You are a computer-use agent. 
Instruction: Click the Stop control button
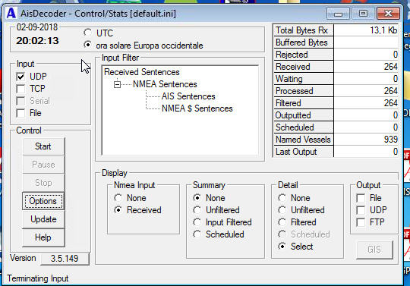pos(43,183)
